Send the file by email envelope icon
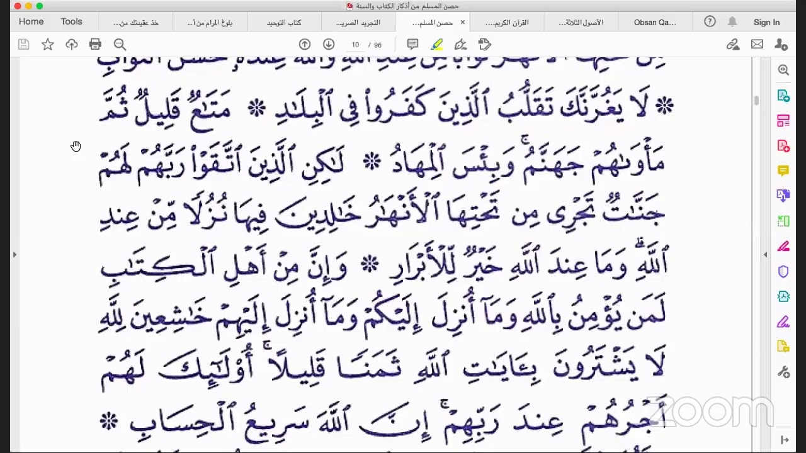 tap(757, 44)
